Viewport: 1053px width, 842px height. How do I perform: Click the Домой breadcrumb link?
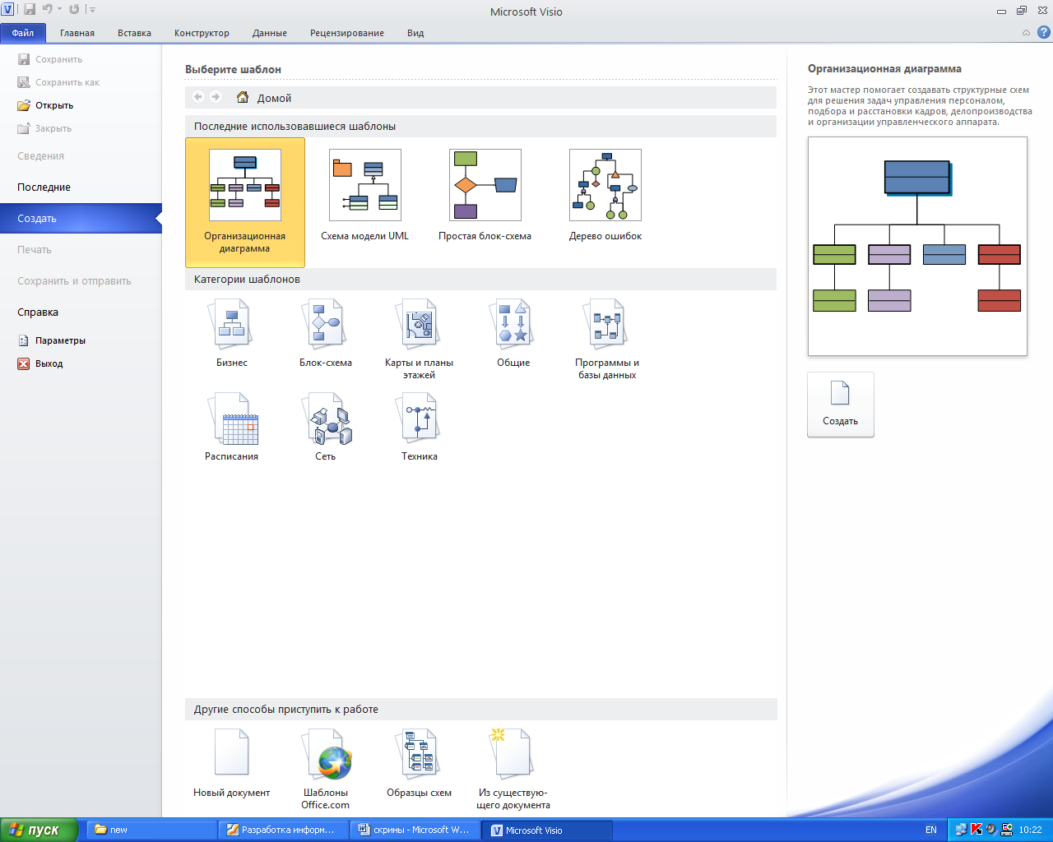274,98
